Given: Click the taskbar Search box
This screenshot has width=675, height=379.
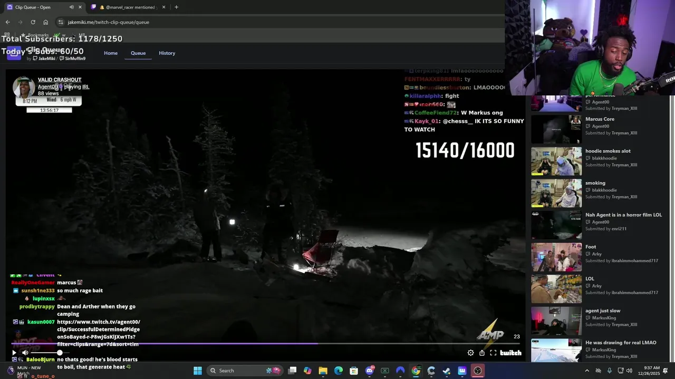Looking at the screenshot, I should (245, 371).
